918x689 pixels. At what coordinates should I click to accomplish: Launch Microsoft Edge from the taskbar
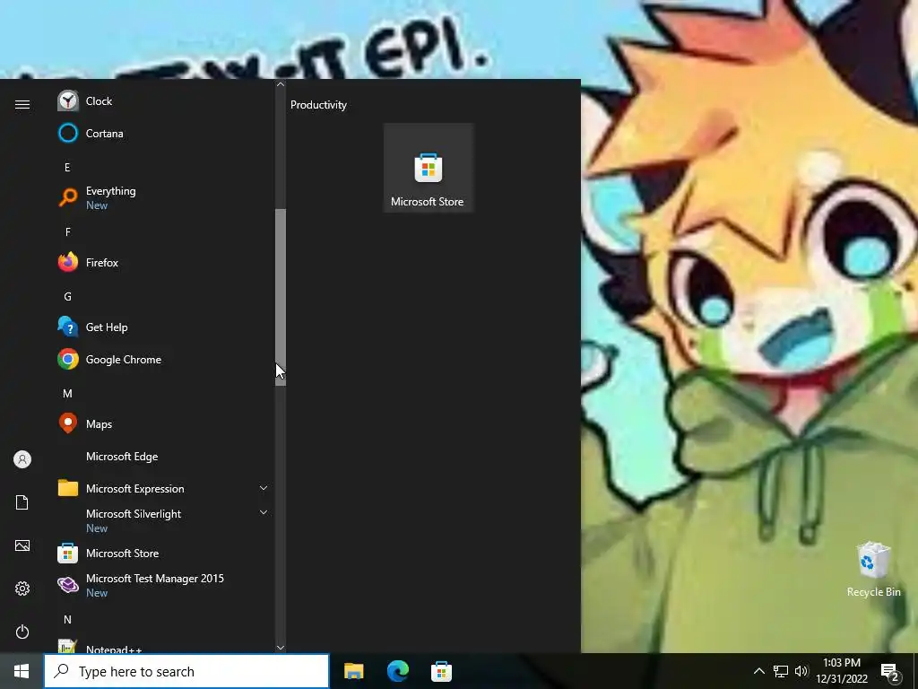coord(398,671)
